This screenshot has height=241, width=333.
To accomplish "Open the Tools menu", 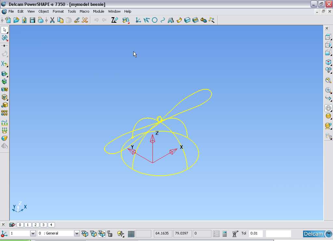I will click(x=72, y=11).
